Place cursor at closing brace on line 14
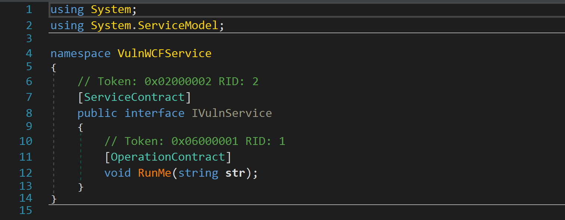This screenshot has width=565, height=220. click(54, 199)
